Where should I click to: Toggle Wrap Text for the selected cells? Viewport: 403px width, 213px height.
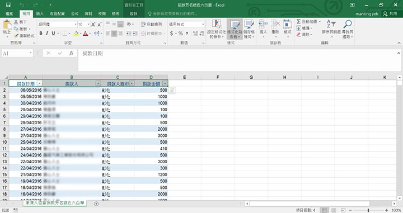click(x=151, y=24)
